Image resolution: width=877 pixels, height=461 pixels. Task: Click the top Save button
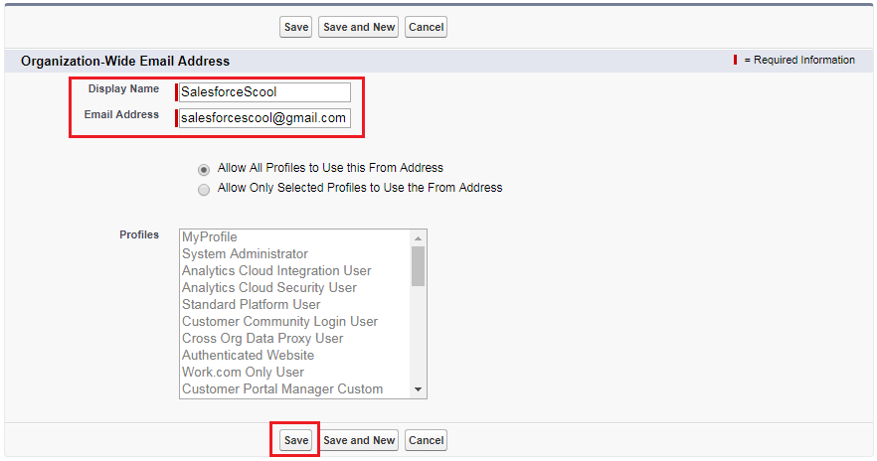pyautogui.click(x=296, y=27)
